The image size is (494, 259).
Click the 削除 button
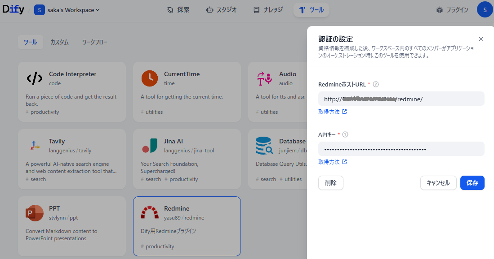pyautogui.click(x=331, y=183)
